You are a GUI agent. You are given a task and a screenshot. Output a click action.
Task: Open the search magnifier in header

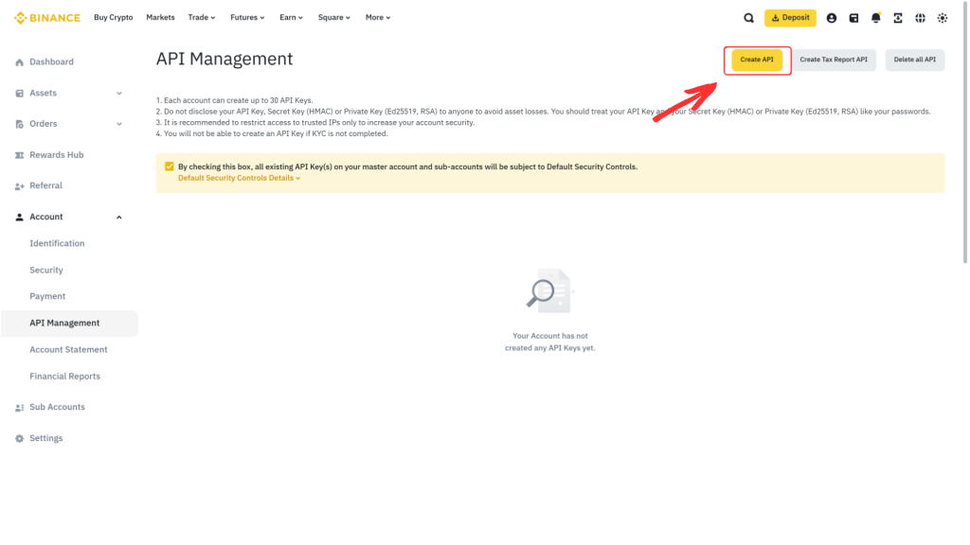pos(748,18)
